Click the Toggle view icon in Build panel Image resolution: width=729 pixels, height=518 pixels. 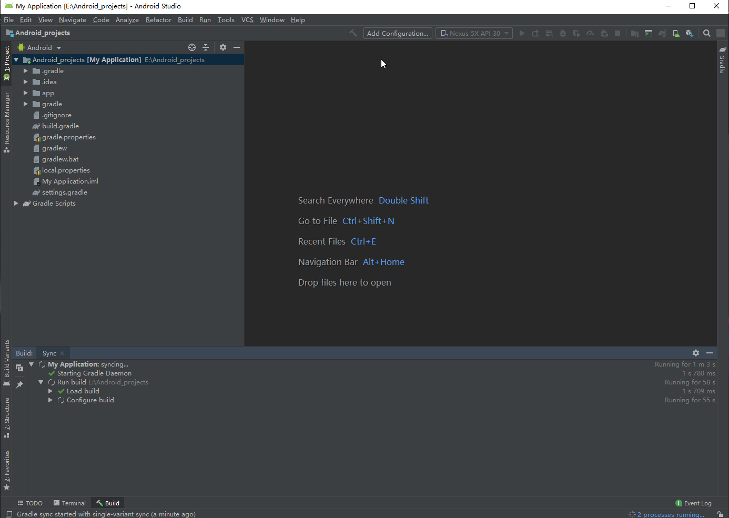(19, 368)
